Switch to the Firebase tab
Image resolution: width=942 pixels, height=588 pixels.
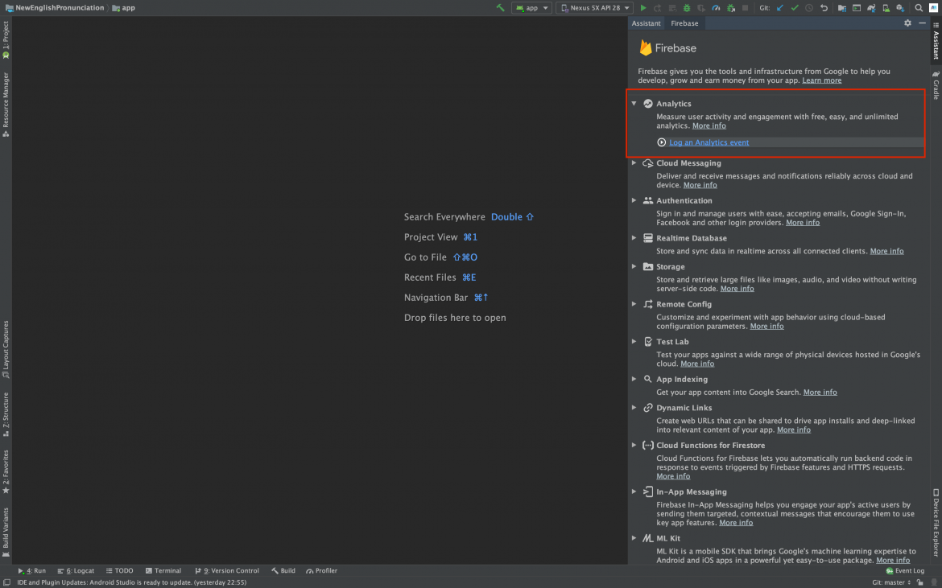point(684,23)
